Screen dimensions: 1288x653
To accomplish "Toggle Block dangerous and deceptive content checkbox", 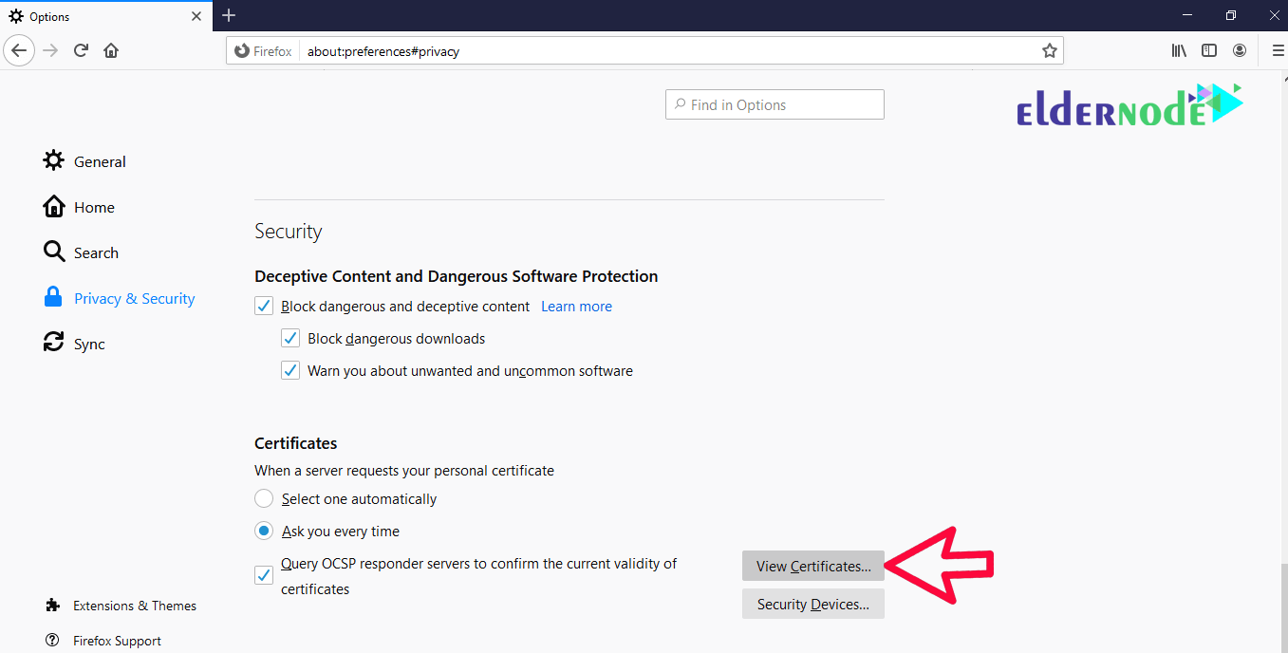I will coord(264,307).
